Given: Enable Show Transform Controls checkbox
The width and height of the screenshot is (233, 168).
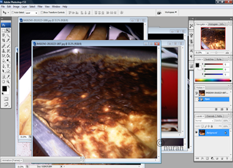Looking at the screenshot, I should 42,12.
